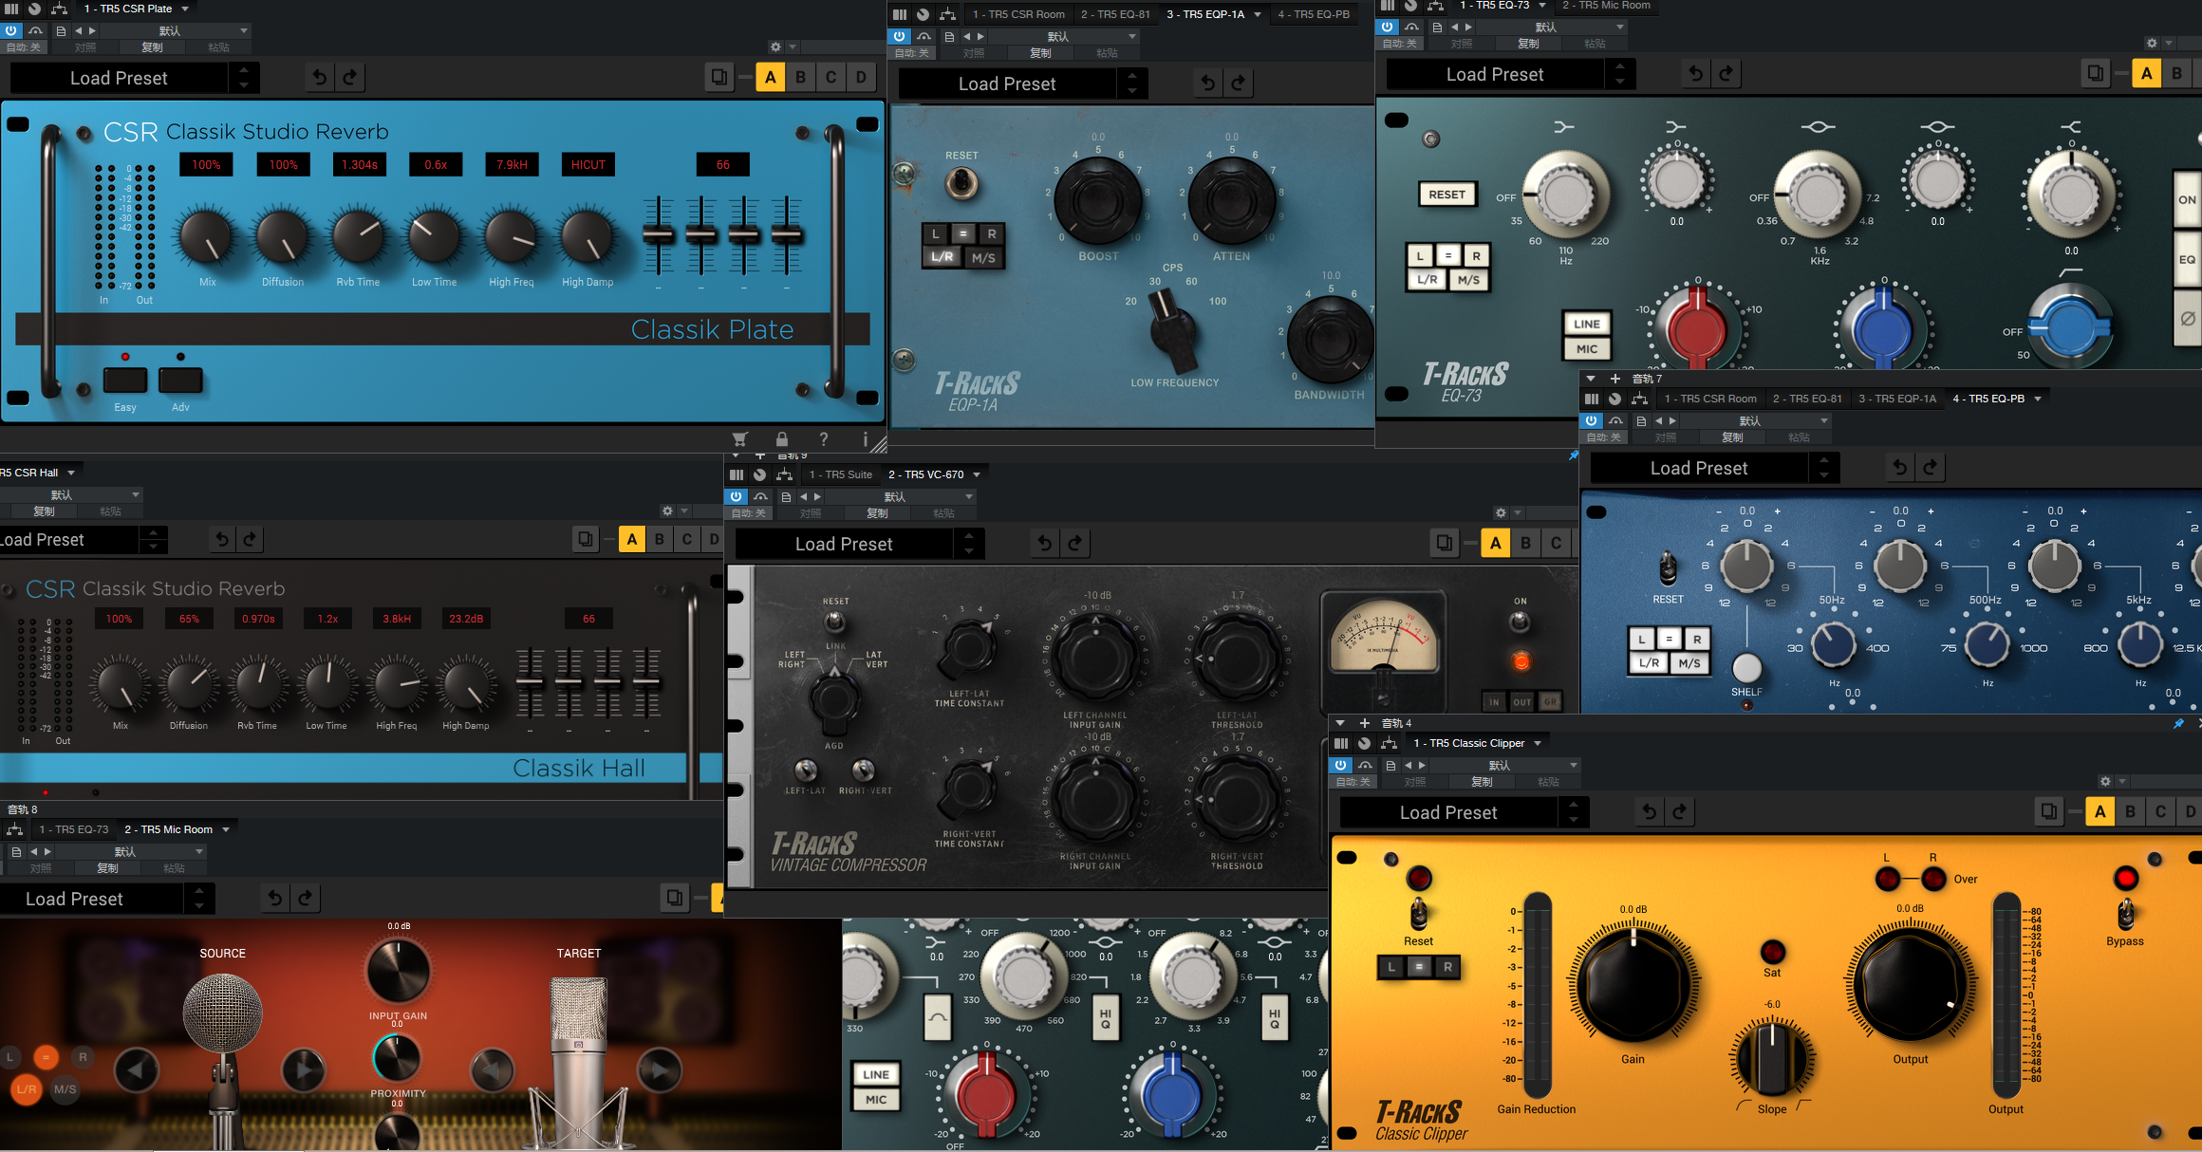The height and width of the screenshot is (1152, 2202).
Task: Redo change in EQ-73 window
Action: coord(1726,74)
